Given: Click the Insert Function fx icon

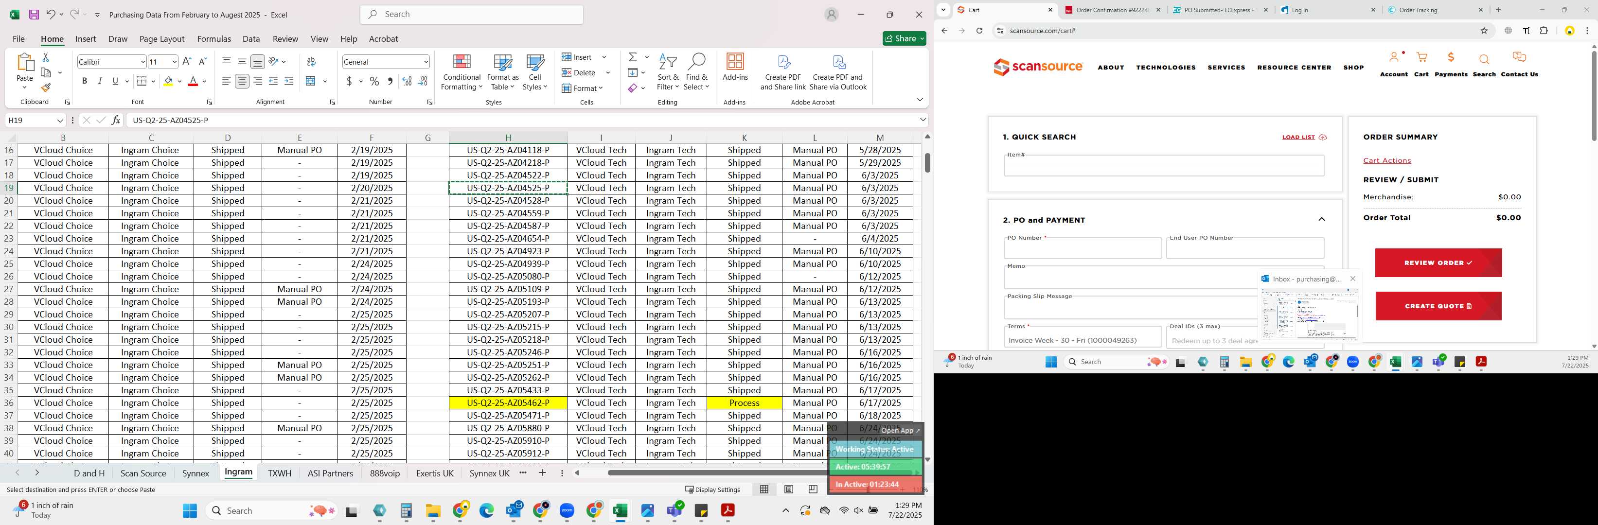Looking at the screenshot, I should [116, 120].
